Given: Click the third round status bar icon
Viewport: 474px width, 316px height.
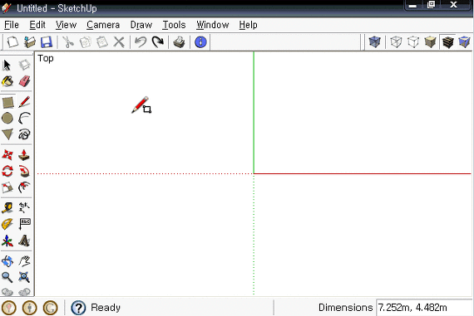Looking at the screenshot, I should click(50, 308).
